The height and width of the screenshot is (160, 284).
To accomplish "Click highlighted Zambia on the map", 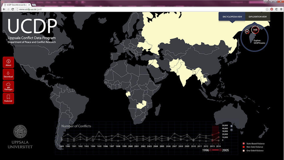I will click(142, 105).
